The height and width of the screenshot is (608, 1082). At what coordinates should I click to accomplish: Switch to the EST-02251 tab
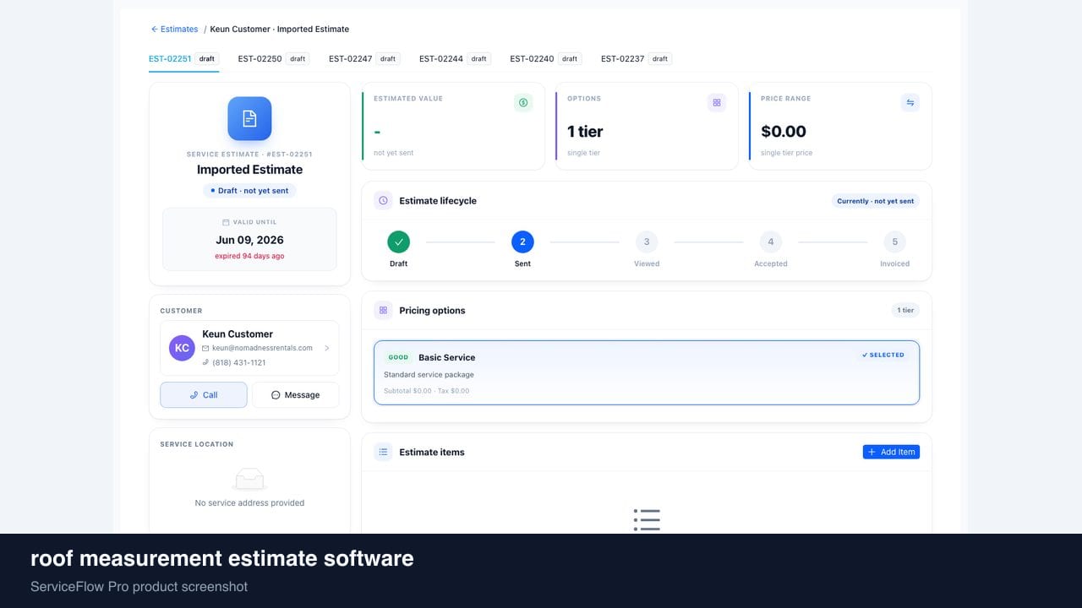click(183, 59)
